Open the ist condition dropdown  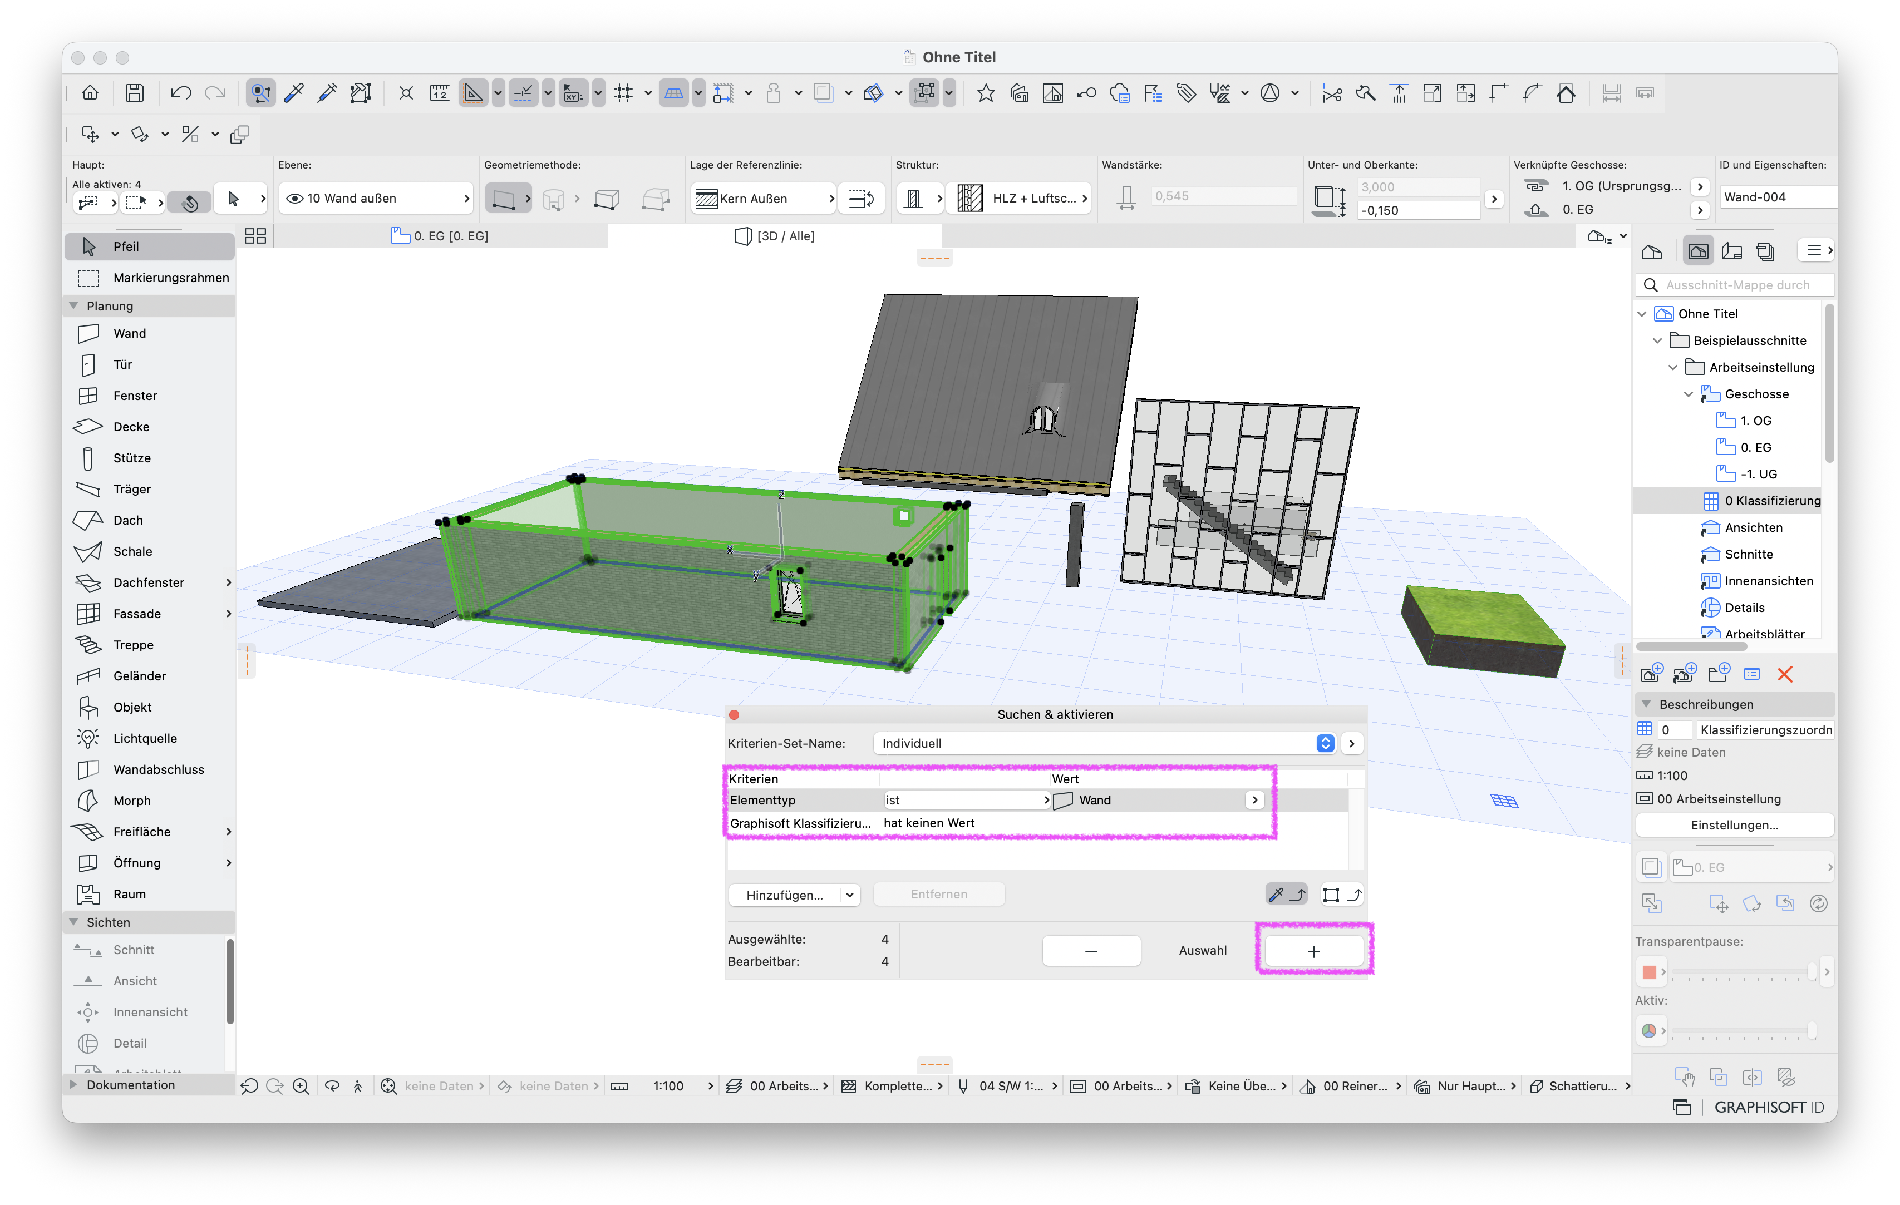pos(967,801)
